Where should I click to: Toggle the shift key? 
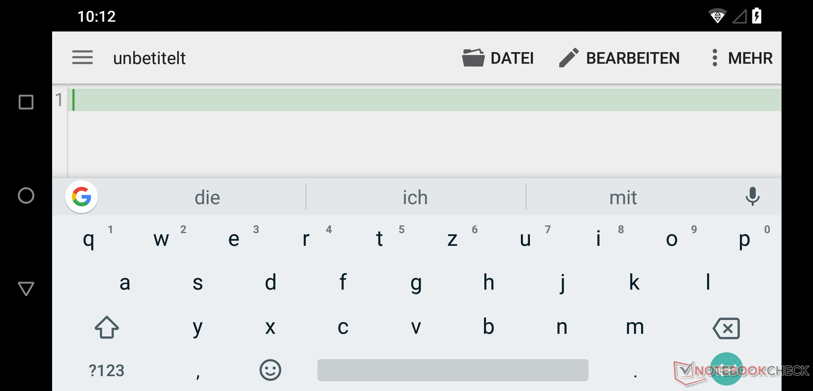(107, 327)
